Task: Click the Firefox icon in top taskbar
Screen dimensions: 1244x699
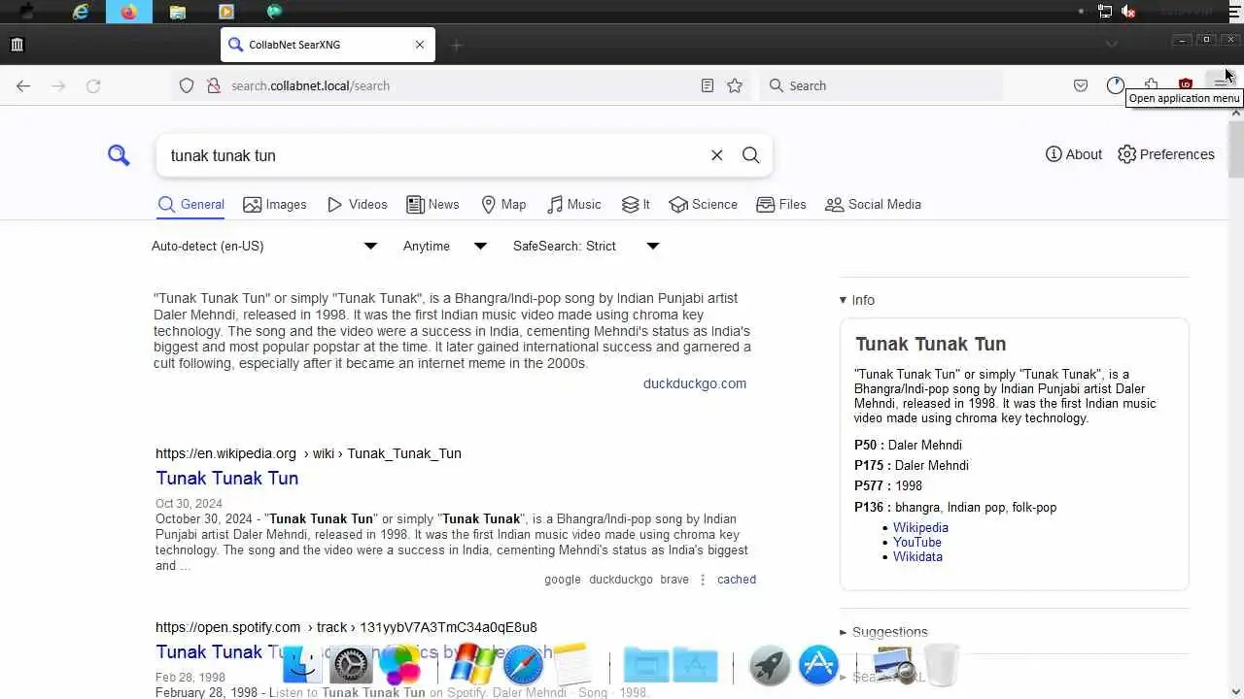Action: 128,12
